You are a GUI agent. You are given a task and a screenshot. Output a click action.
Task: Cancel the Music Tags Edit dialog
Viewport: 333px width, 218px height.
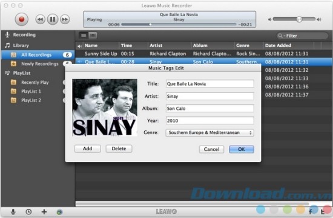[211, 149]
